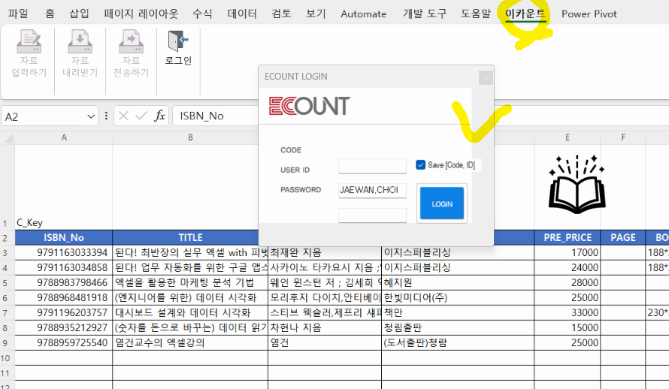Viewport: 669px width, 389px height.
Task: Click cell with ISBN 9788968481918
Action: 64,297
